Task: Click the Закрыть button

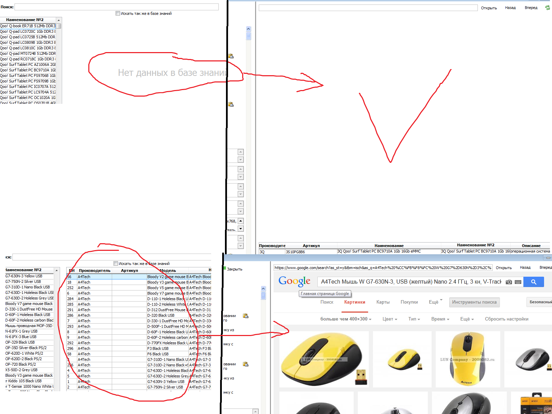Action: (x=235, y=269)
